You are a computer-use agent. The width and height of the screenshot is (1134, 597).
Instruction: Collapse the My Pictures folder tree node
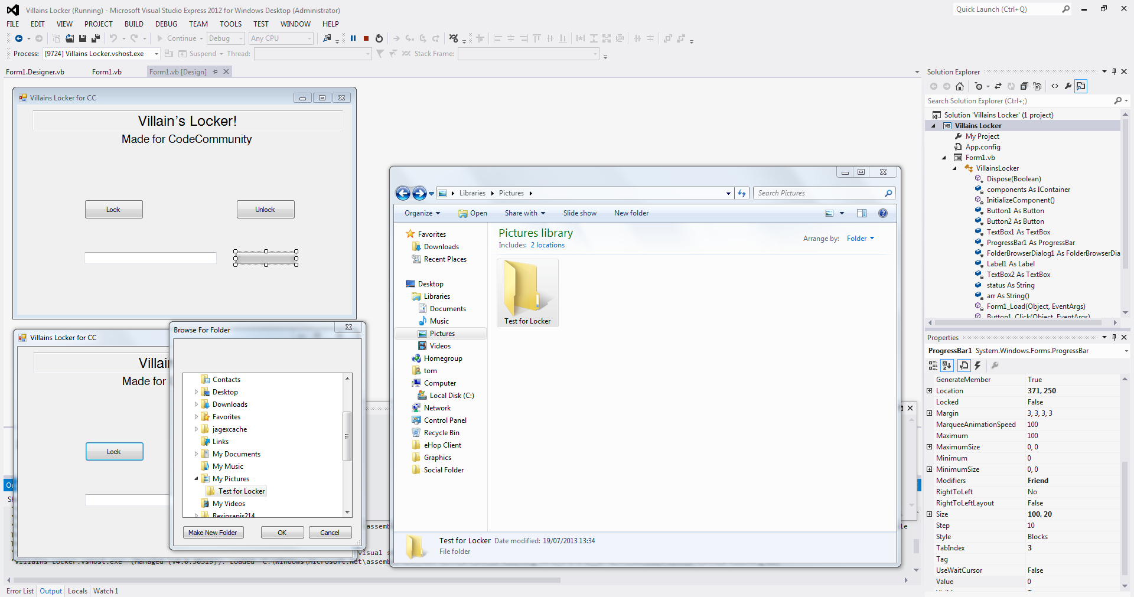197,479
